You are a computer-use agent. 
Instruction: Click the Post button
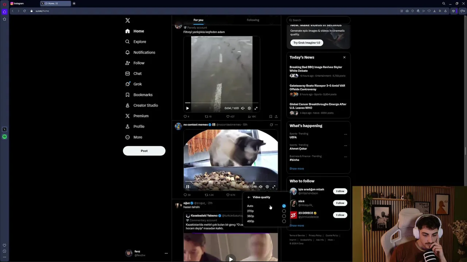coord(144,151)
